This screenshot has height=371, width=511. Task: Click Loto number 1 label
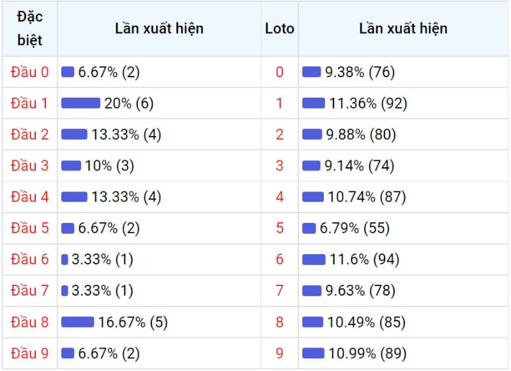pos(280,103)
